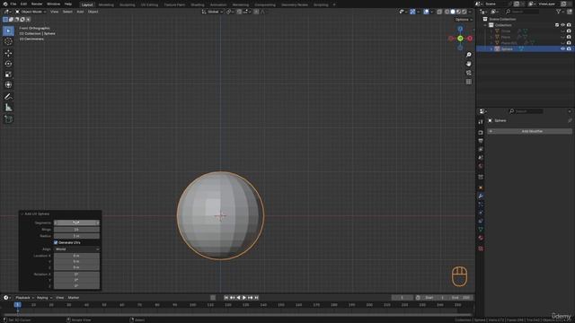
Task: Expand the Sphere item in outliner
Action: (491, 48)
